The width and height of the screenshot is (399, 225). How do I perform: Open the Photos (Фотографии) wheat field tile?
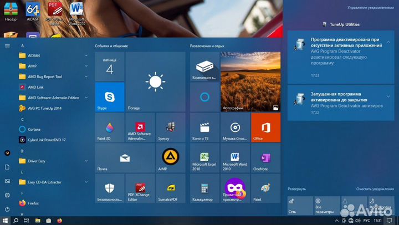250,81
